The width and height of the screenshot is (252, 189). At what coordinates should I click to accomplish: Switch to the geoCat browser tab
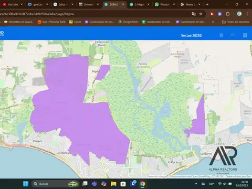click(x=36, y=4)
